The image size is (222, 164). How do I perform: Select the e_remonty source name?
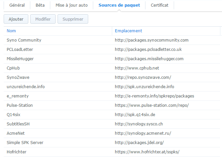coord(18,96)
